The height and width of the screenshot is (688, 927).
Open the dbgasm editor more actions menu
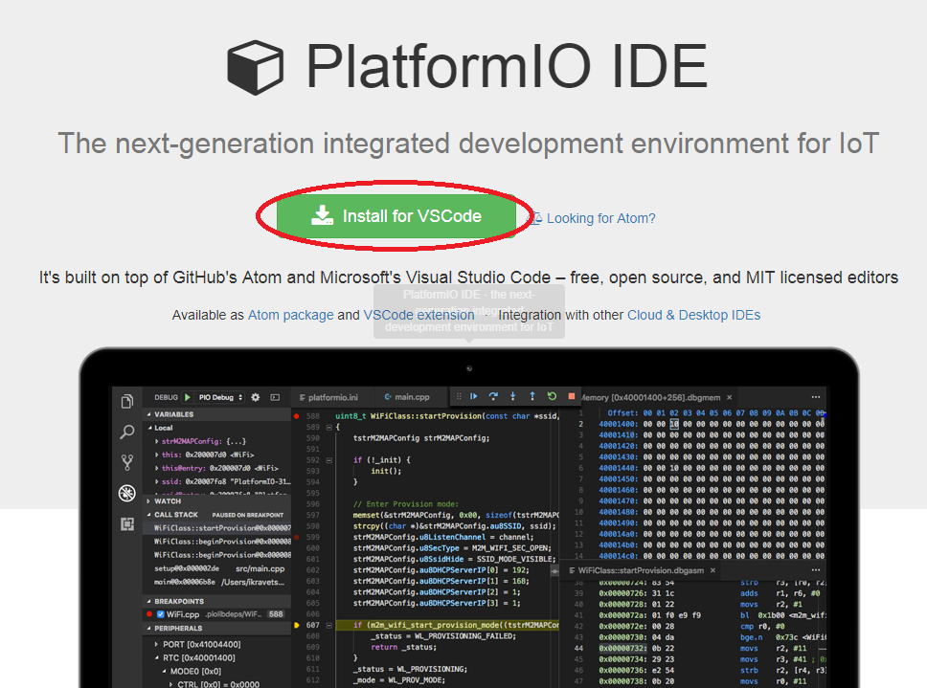(816, 570)
